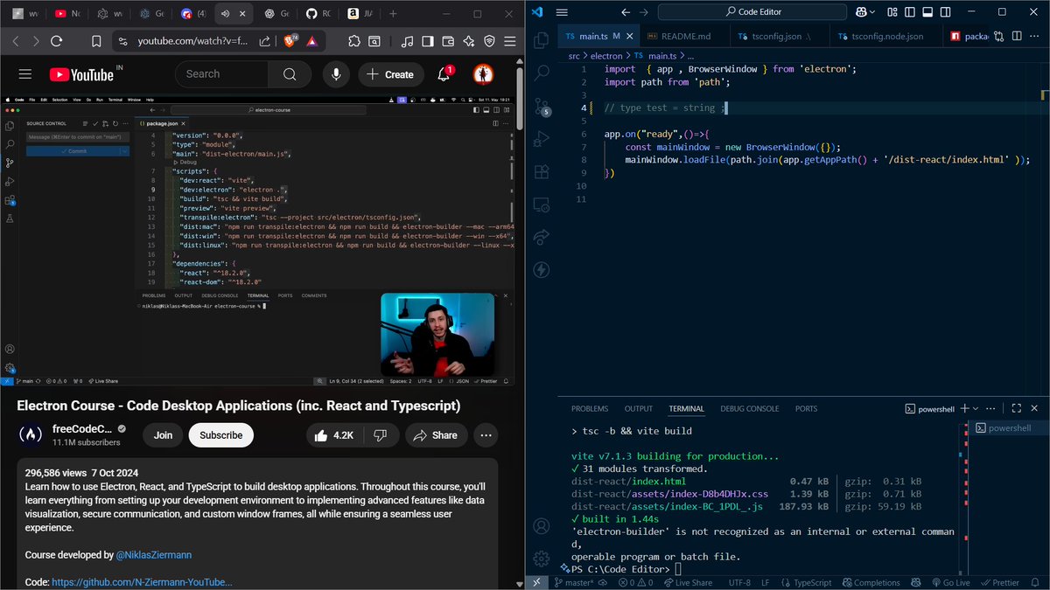Open Explorer in VS Code activity bar

tap(541, 40)
